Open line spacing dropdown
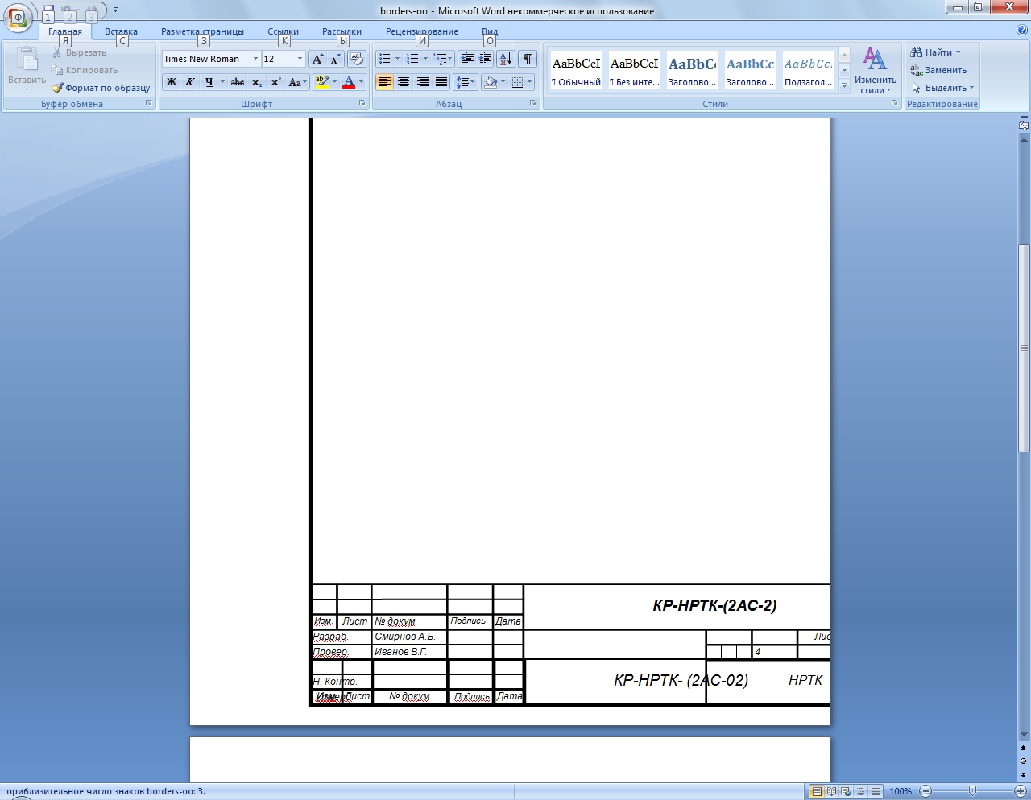The height and width of the screenshot is (800, 1031). 466,82
